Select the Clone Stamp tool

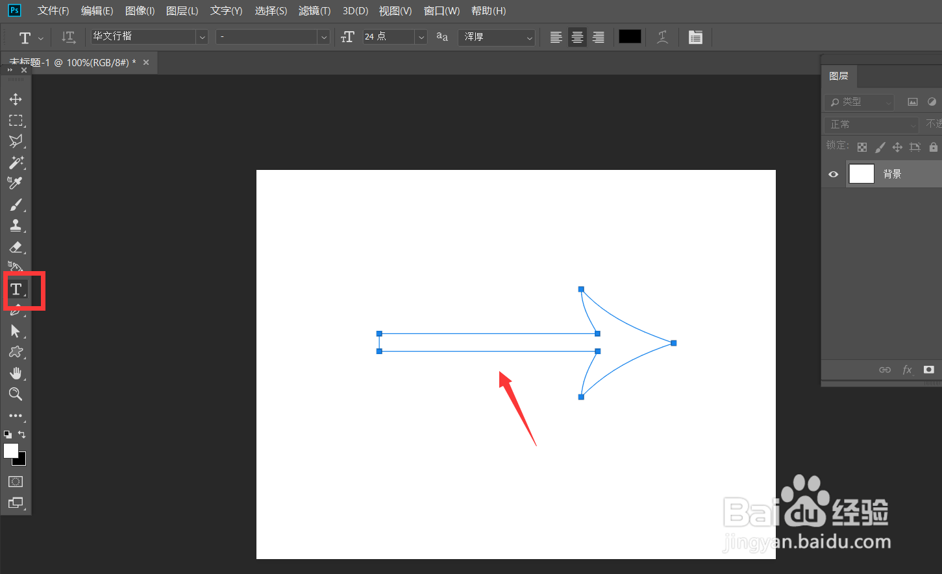pyautogui.click(x=16, y=225)
